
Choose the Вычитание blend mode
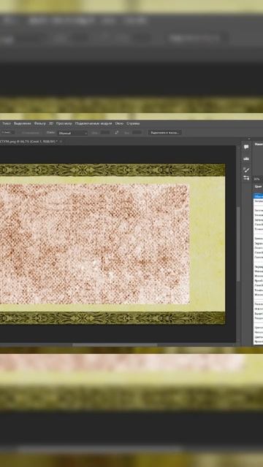[x=258, y=313]
